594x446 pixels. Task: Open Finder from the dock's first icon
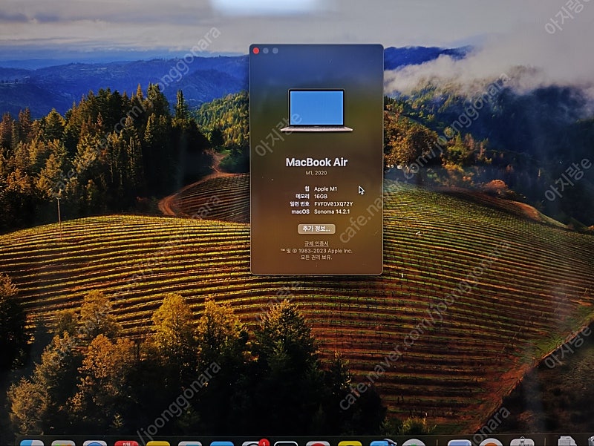click(32, 442)
